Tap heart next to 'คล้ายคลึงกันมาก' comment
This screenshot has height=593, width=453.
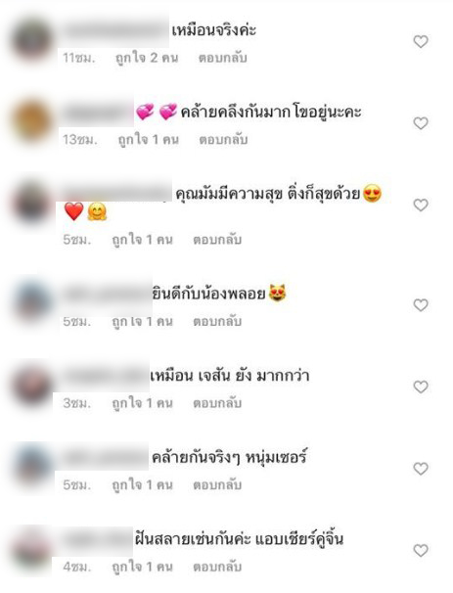pos(421,123)
